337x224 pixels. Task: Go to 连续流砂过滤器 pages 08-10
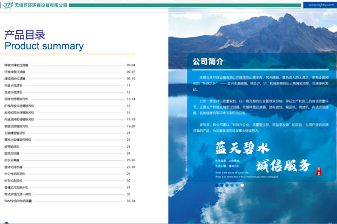(x=15, y=78)
